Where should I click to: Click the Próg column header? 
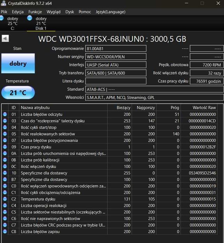pyautogui.click(x=168, y=107)
